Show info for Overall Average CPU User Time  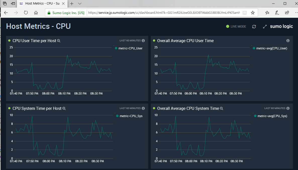click(x=288, y=41)
